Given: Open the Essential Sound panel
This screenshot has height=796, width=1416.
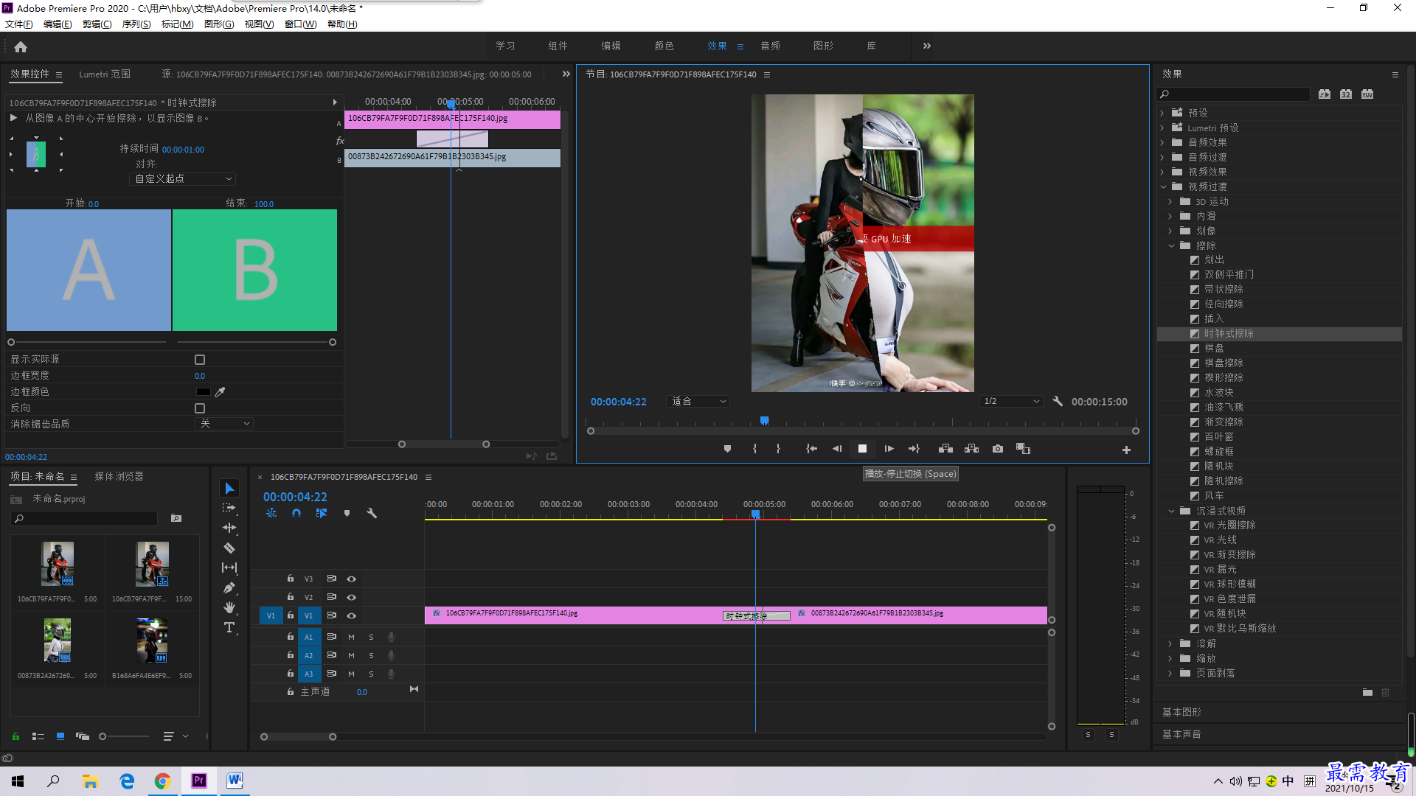Looking at the screenshot, I should 1181,735.
